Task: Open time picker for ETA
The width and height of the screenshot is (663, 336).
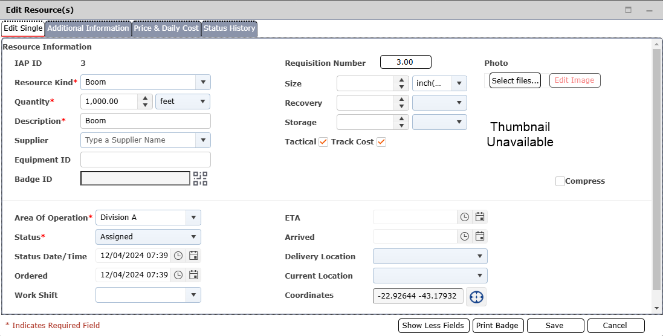Action: click(465, 217)
